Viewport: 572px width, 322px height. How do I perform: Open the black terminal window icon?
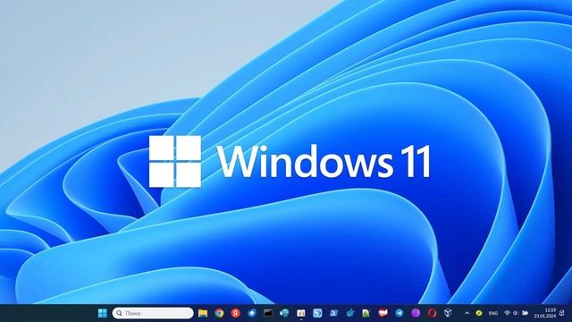tap(268, 313)
